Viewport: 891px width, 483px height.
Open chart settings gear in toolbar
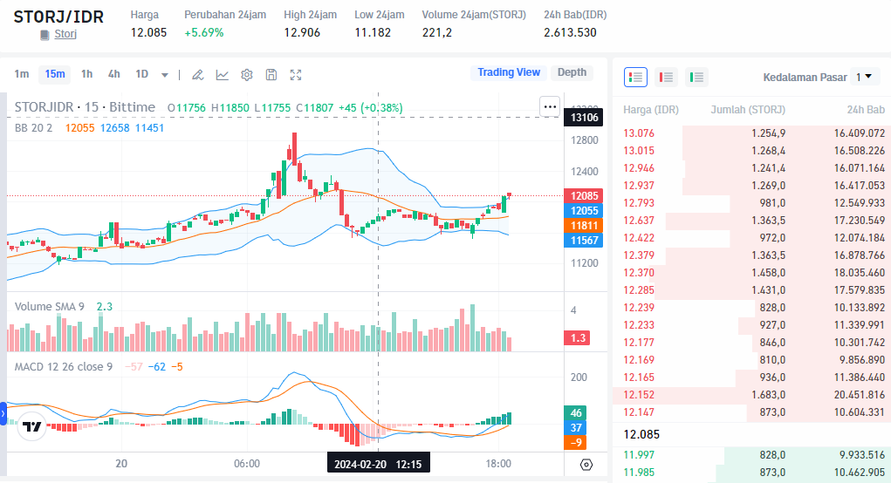point(247,75)
